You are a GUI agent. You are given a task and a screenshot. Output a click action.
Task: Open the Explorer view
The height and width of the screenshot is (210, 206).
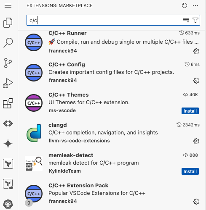pos(8,23)
